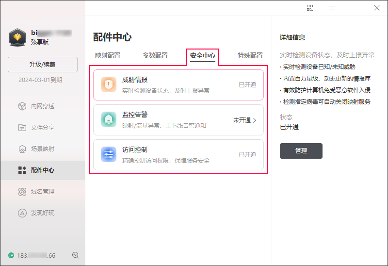The height and width of the screenshot is (266, 388).
Task: Expand 监控告警 via the 未开通 chevron
Action: point(254,120)
